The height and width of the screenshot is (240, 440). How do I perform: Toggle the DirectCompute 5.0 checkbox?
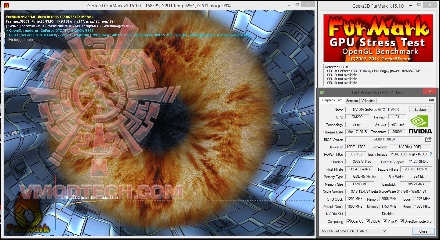point(402,221)
